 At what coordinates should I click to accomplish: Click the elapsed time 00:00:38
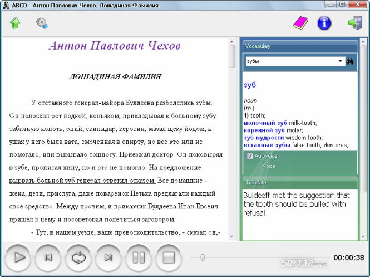coord(349,257)
